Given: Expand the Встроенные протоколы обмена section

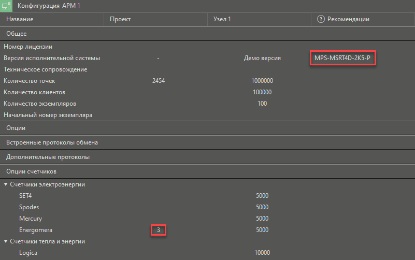Looking at the screenshot, I should point(52,142).
